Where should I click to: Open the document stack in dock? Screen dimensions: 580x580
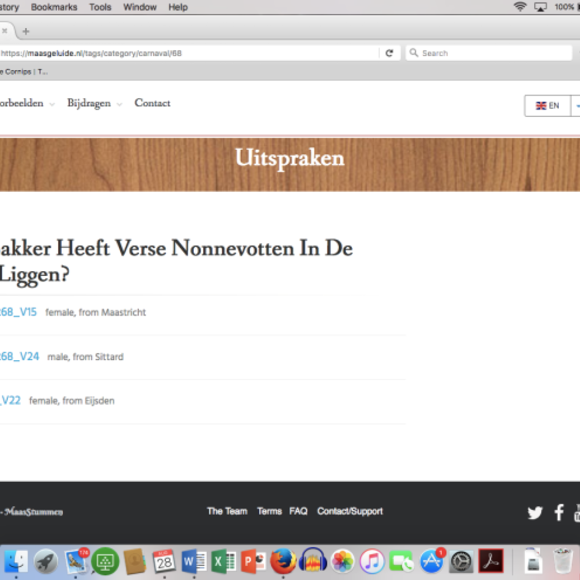coord(533,561)
